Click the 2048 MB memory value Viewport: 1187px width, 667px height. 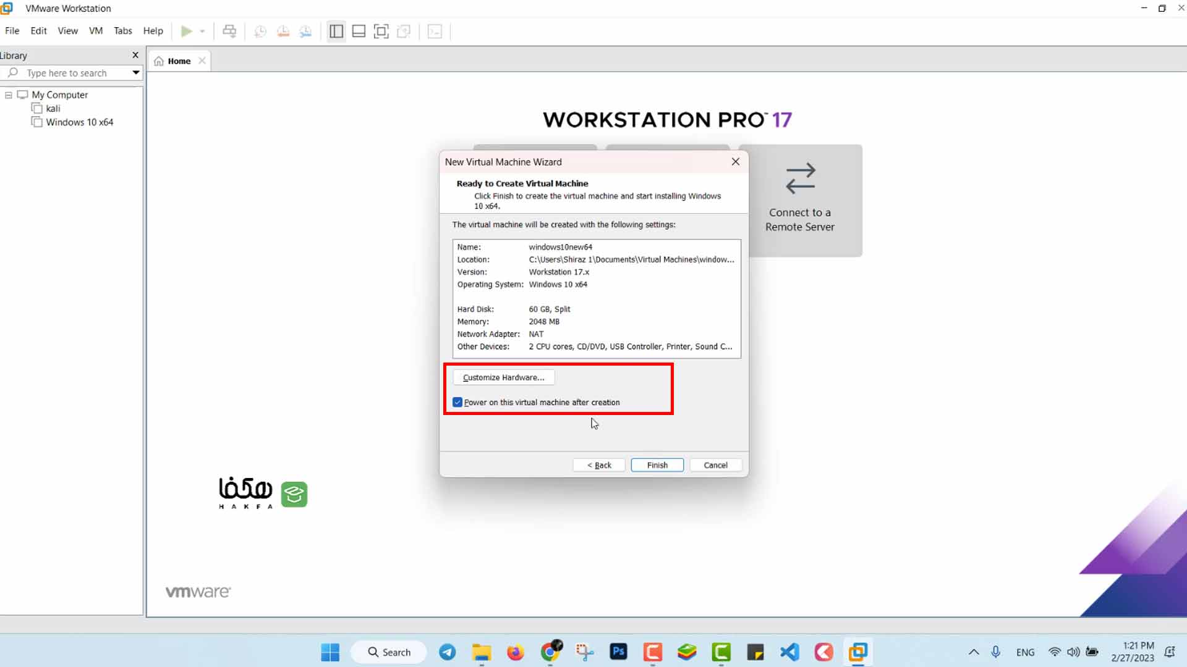(543, 321)
